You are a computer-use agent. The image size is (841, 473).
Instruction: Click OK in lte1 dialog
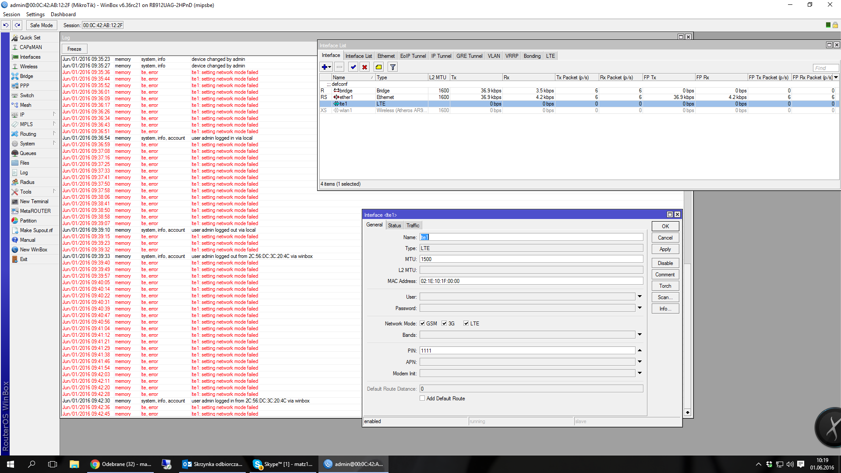coord(665,226)
